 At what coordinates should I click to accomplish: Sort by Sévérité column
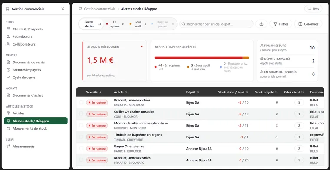[94, 92]
